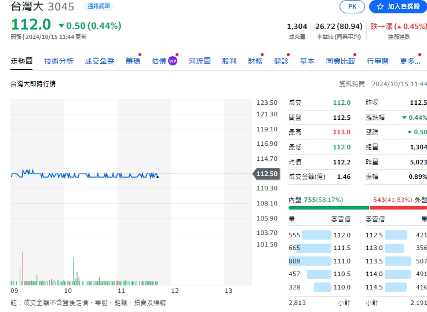This screenshot has height=312, width=427.
Task: Click the green 內盤 portion of ratio bar
Action: [329, 208]
